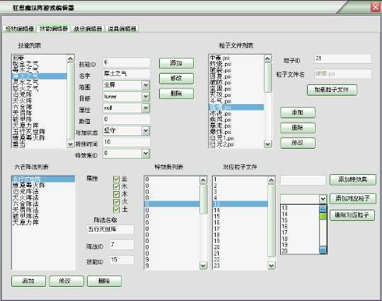Expand the 附加状态 status dropdown
382x301 pixels.
coord(146,131)
